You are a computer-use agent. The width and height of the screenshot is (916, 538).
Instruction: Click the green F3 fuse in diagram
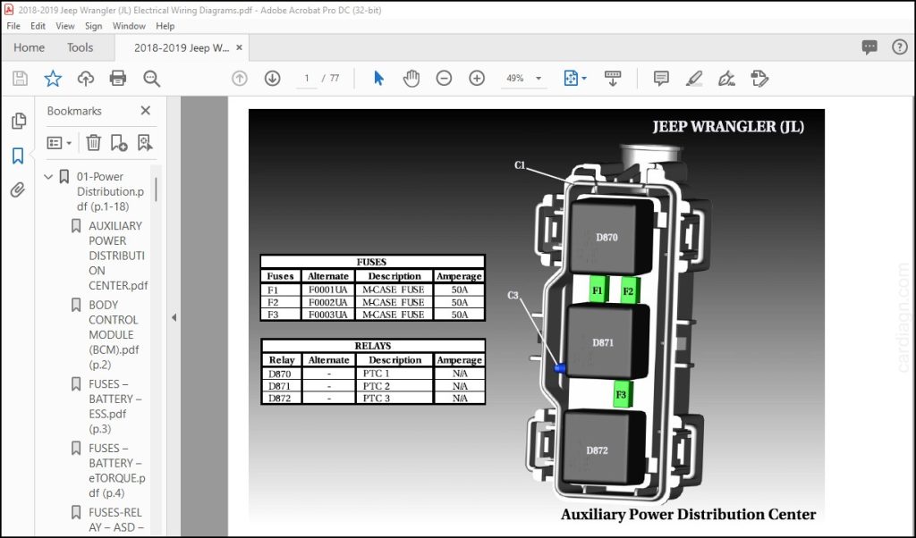(x=623, y=394)
